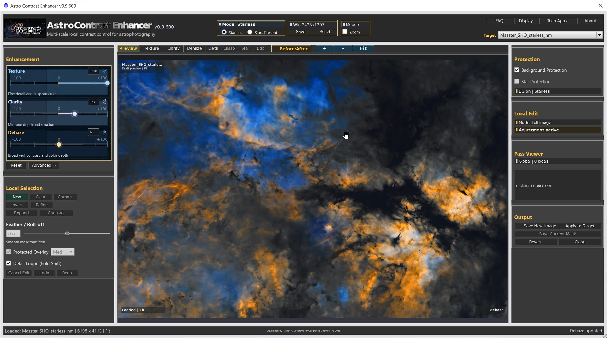
Task: Click the app icon in the title bar
Action: click(x=6, y=5)
